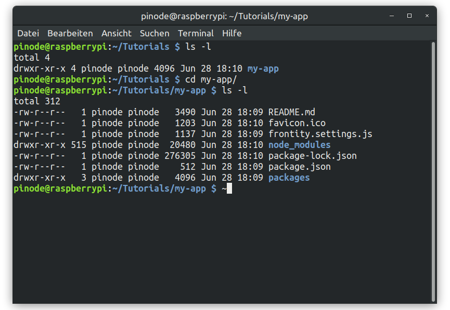Click the favicon.ico file name
The image size is (450, 310).
point(297,123)
